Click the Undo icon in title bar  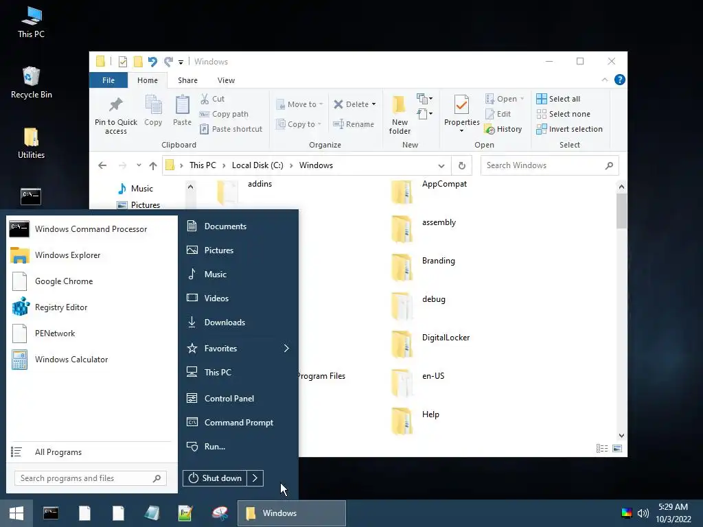click(152, 61)
